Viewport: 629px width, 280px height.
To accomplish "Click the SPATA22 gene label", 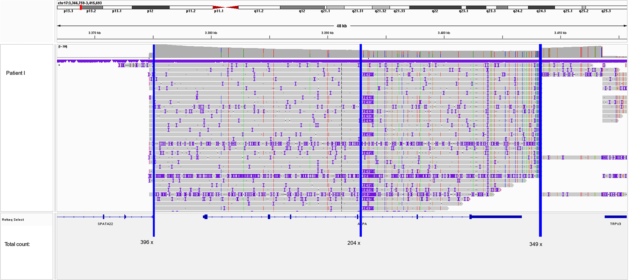I will (x=105, y=224).
